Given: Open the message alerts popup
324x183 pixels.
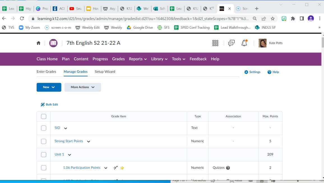Looking at the screenshot, I should pos(231,43).
